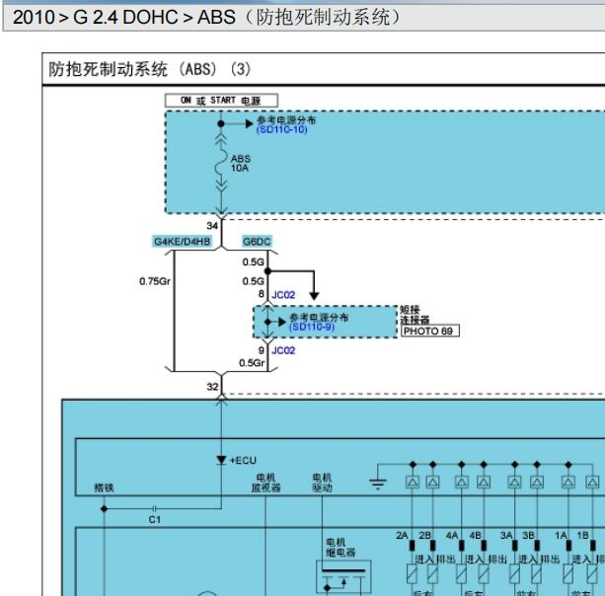Click the ground symbol in the ECU block
This screenshot has width=605, height=596.
[378, 484]
